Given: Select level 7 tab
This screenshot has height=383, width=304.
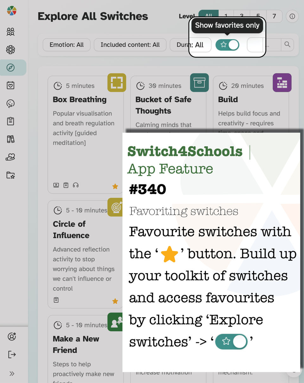Looking at the screenshot, I should 274,16.
